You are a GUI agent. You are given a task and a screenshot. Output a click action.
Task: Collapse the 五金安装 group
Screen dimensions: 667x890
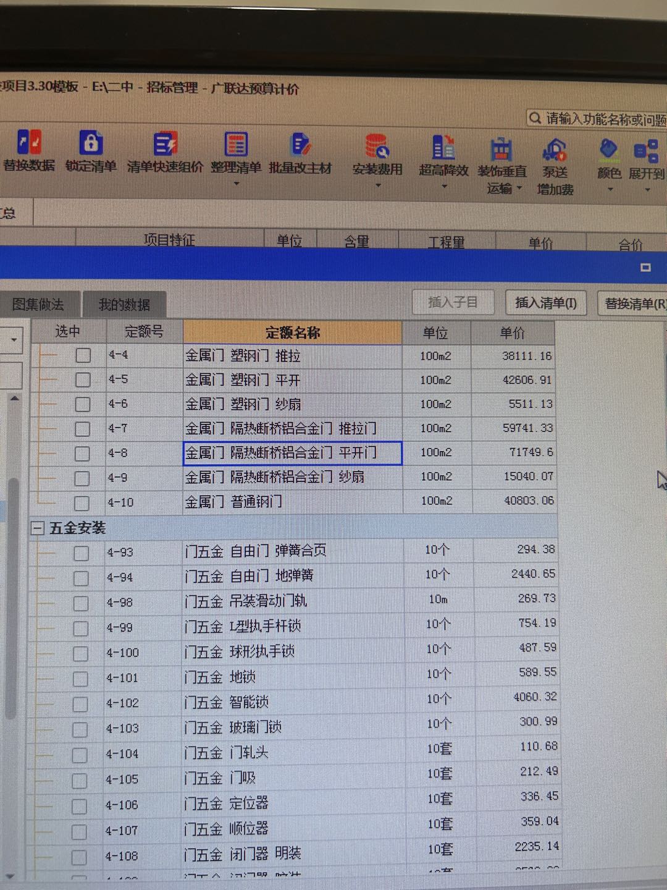tap(38, 528)
